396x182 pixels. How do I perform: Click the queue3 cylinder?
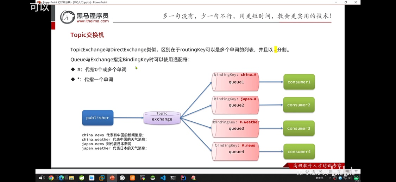click(x=235, y=128)
